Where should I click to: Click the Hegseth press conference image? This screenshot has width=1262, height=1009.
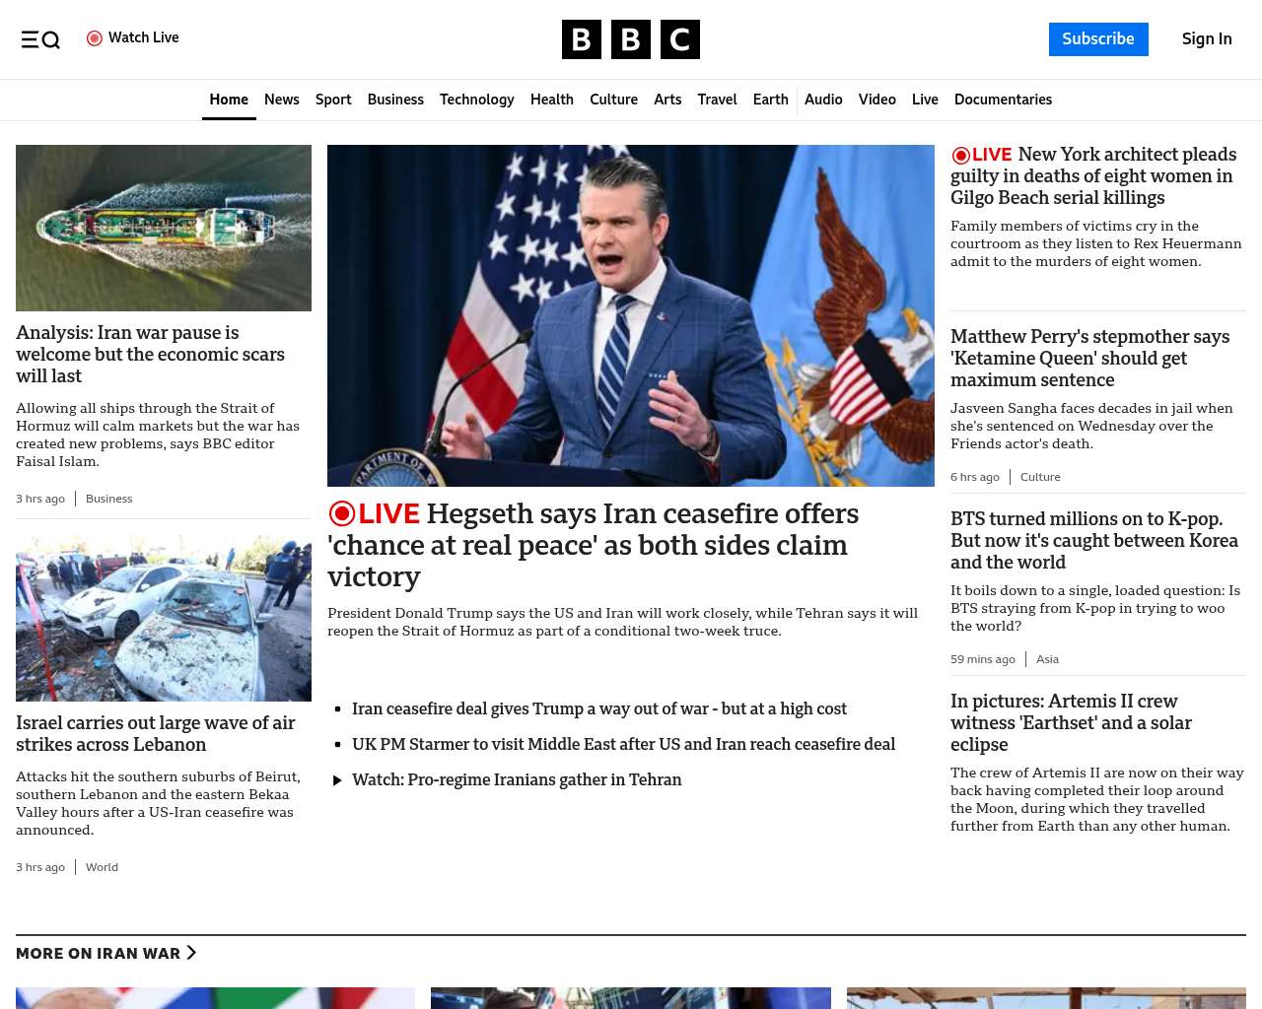(x=630, y=315)
